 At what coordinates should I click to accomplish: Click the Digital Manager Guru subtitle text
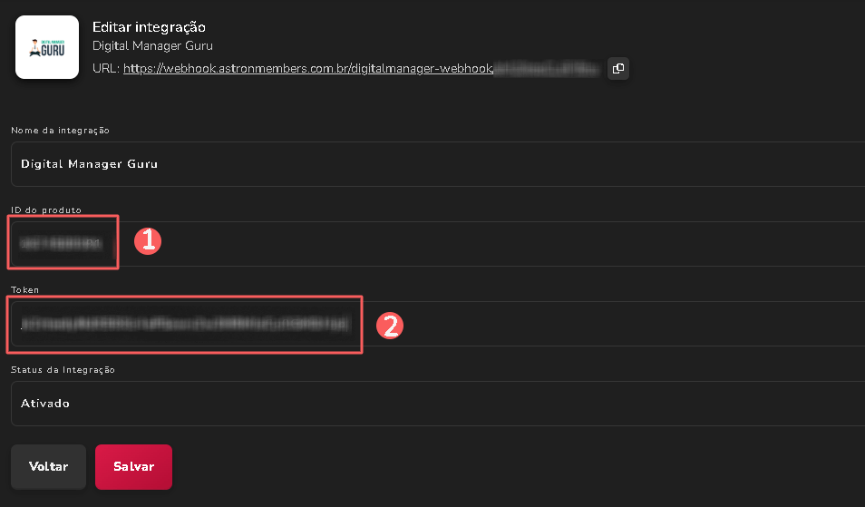coord(152,46)
